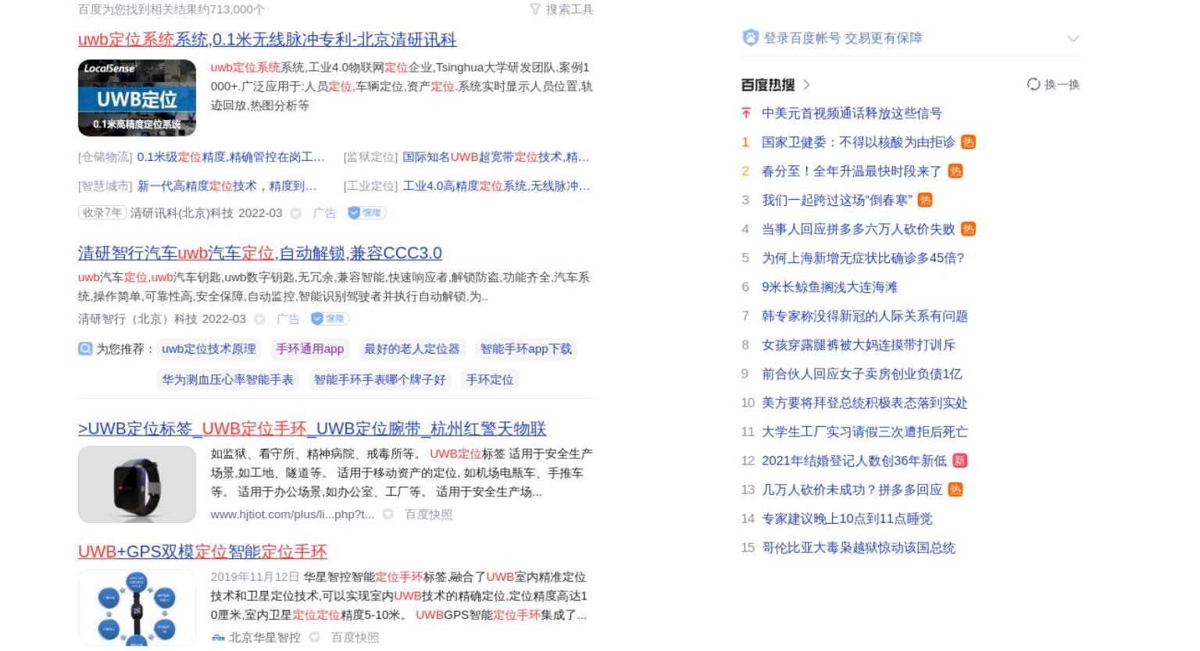Open hot search 春分至！全年升温最快时段来了
Viewport: 1200px width, 651px height.
tap(852, 171)
